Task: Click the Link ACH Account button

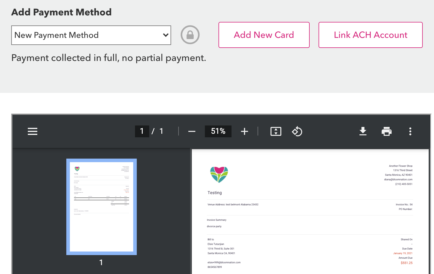Action: pyautogui.click(x=371, y=35)
